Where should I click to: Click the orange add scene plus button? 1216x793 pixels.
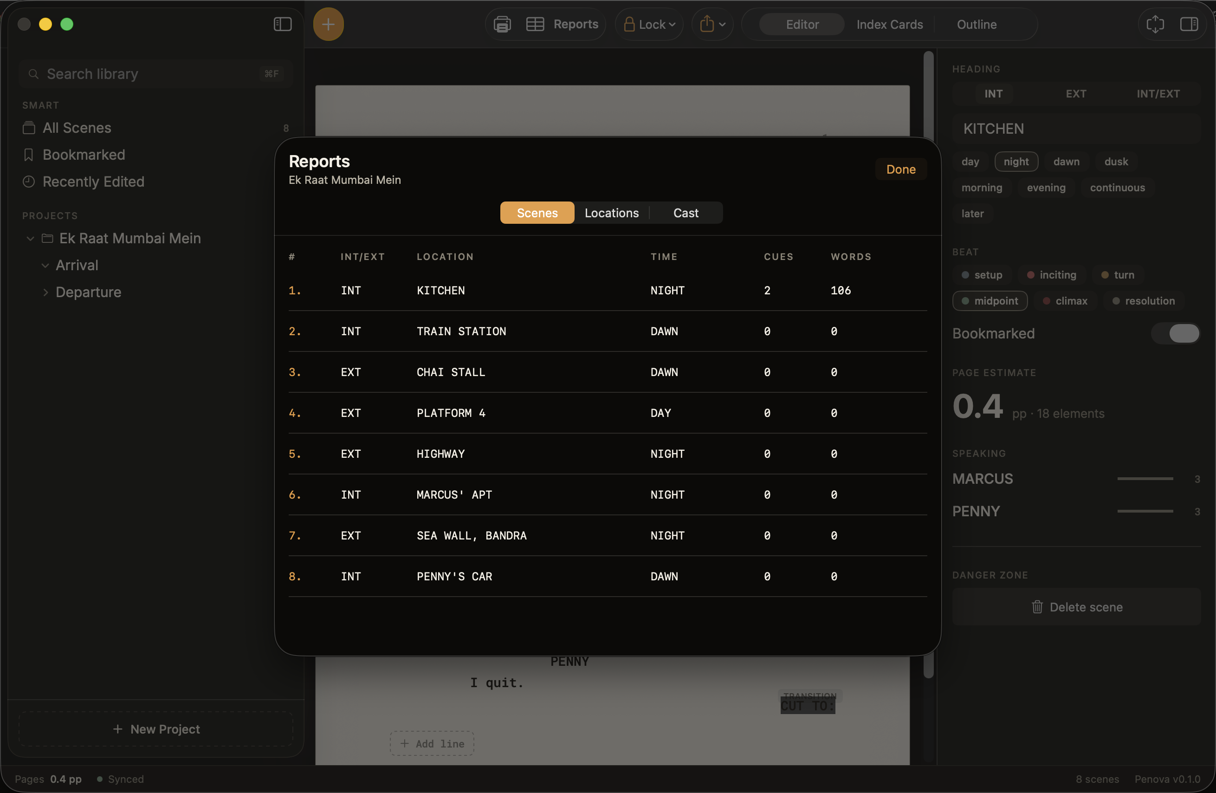point(329,24)
